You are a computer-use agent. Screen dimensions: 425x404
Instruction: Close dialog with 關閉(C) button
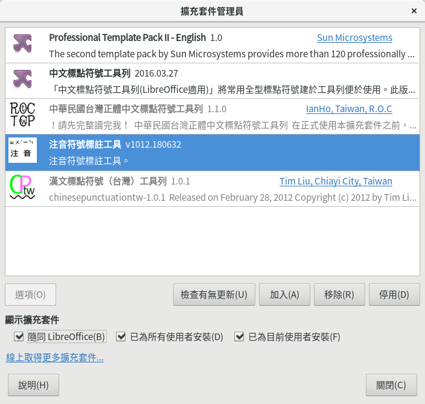(x=391, y=385)
